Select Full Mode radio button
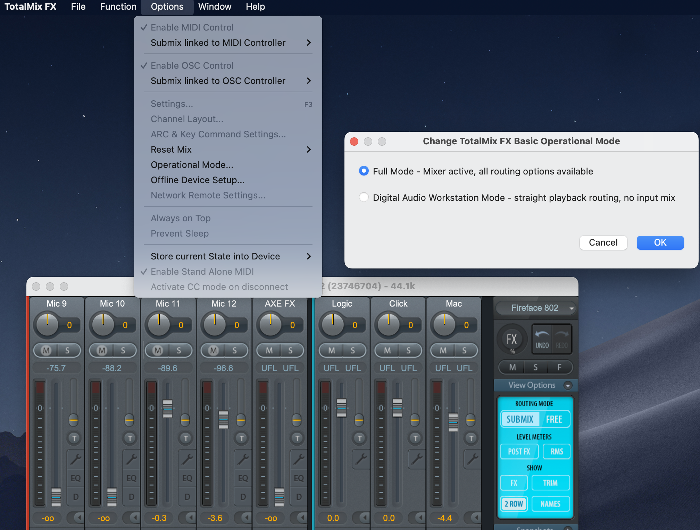The image size is (700, 530). pos(364,171)
